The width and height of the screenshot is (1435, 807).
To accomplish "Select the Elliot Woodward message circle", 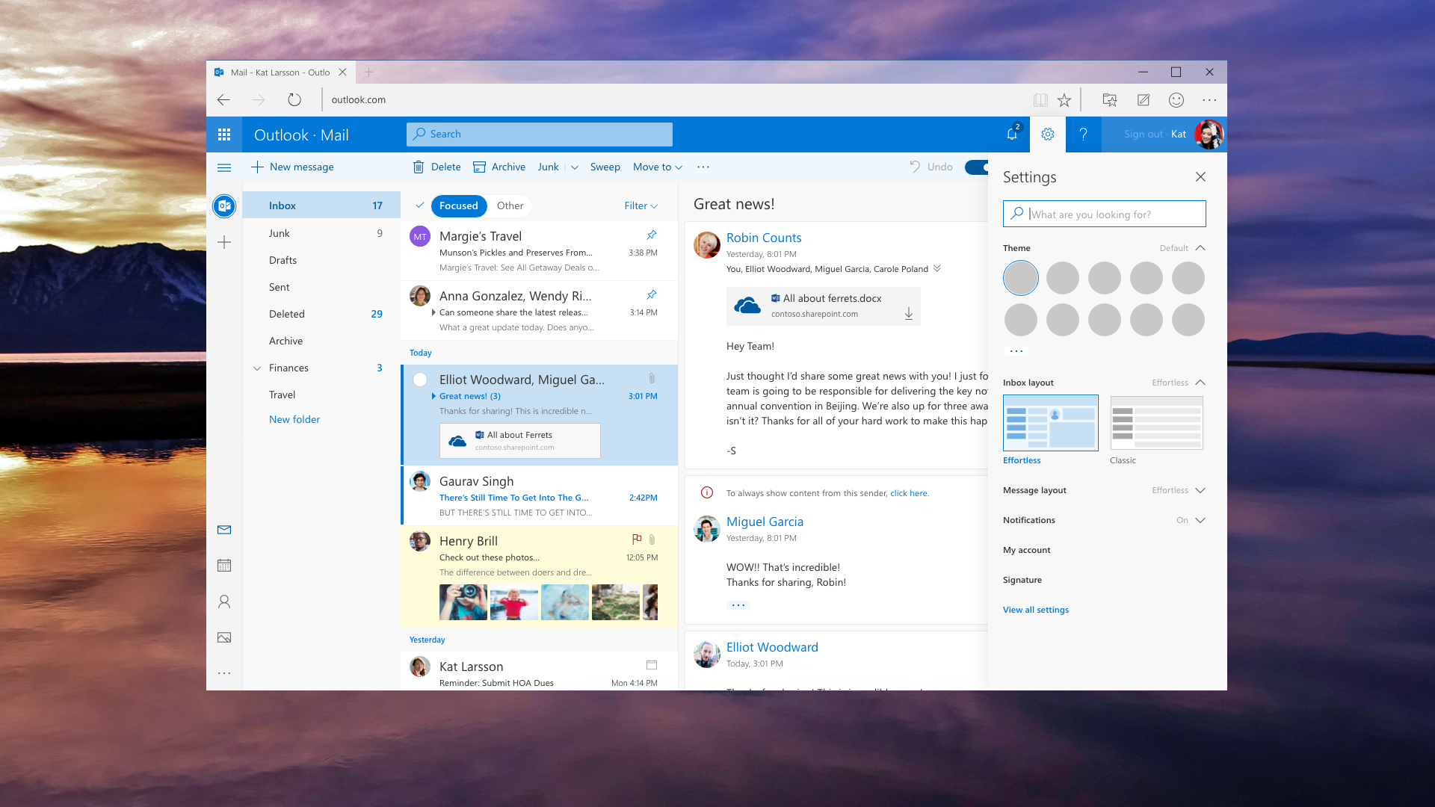I will (420, 380).
